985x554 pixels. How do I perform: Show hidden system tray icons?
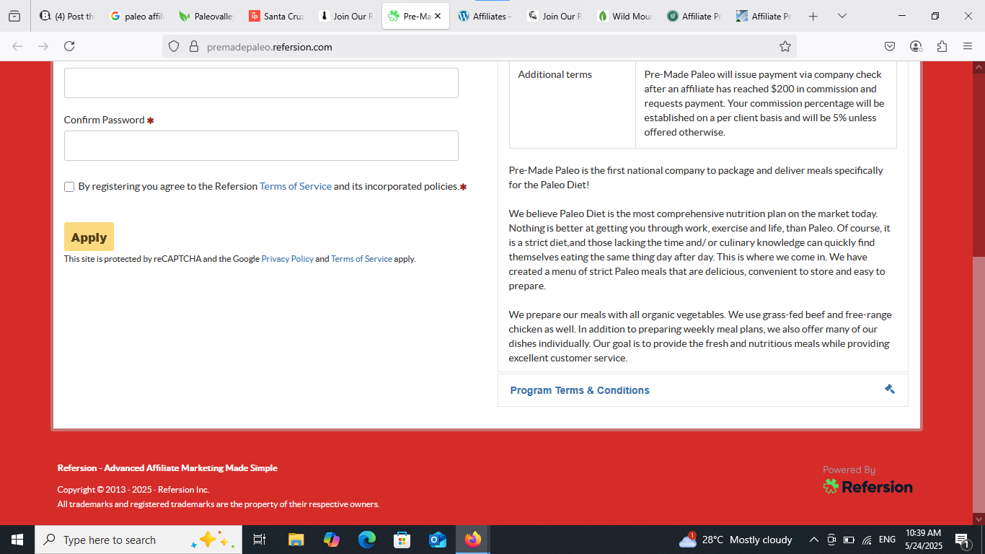coord(814,540)
